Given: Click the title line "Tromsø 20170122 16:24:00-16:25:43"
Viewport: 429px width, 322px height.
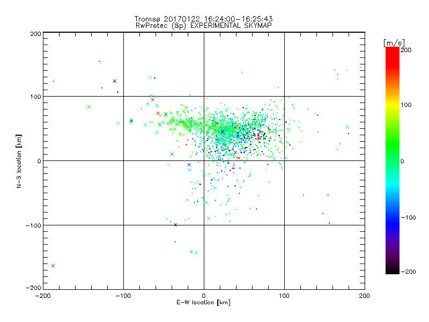Looking at the screenshot, I should point(204,19).
